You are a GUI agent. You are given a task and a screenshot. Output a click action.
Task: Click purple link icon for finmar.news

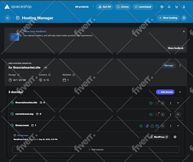tap(147, 126)
